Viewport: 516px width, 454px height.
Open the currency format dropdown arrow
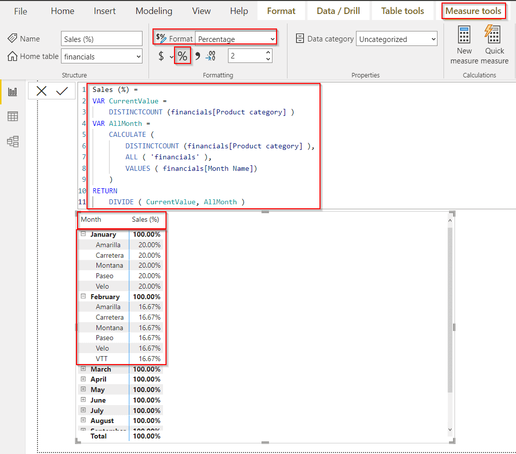pyautogui.click(x=171, y=57)
